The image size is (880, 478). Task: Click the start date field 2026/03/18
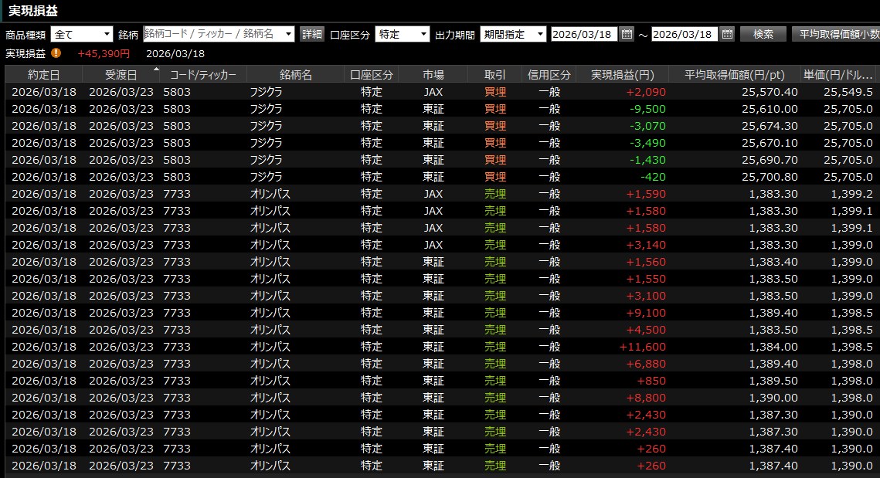584,34
